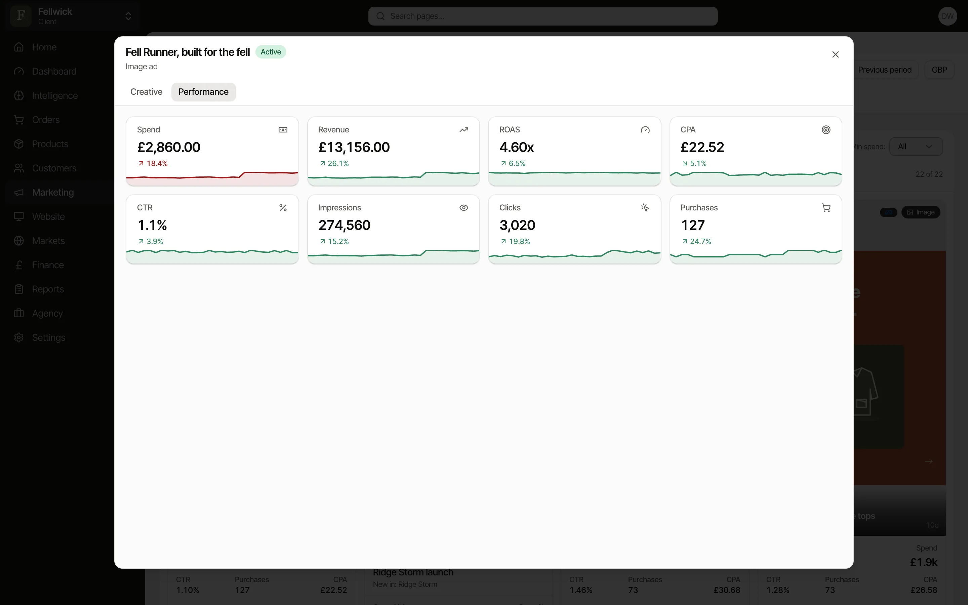
Task: Close the ad performance dialog
Action: coord(835,54)
